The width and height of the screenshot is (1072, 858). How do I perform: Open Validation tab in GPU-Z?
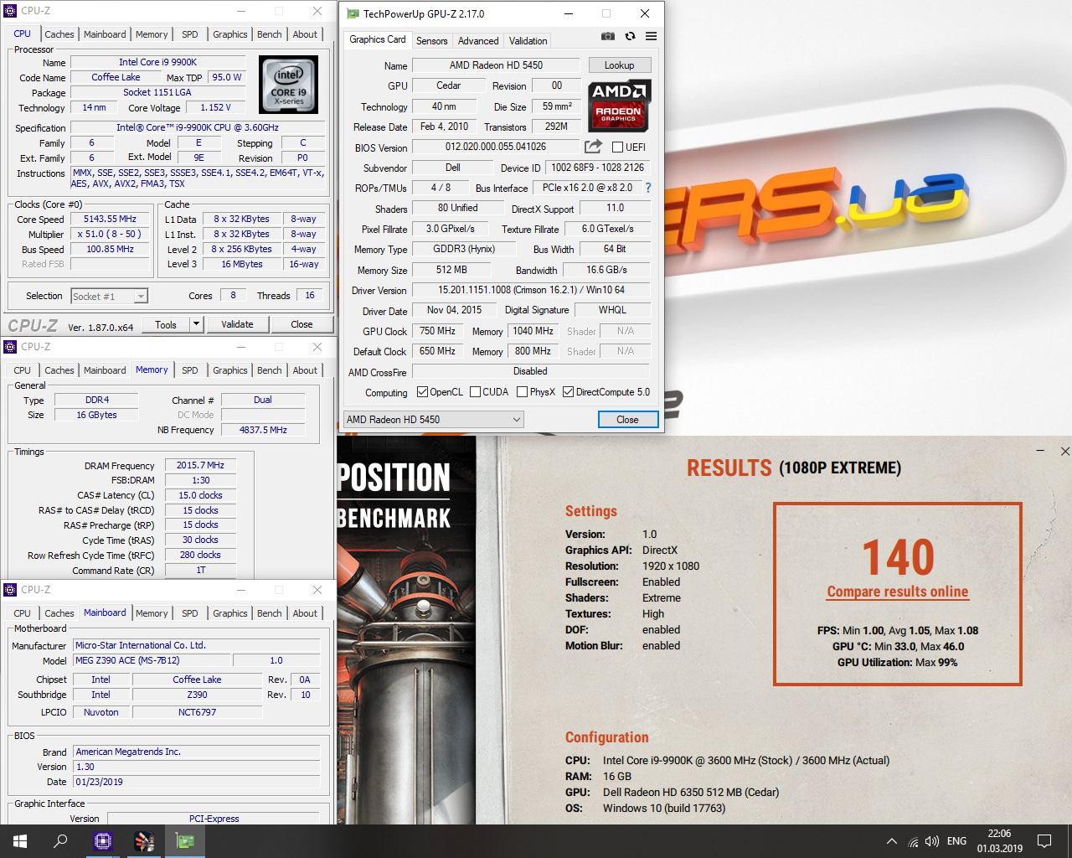[528, 41]
